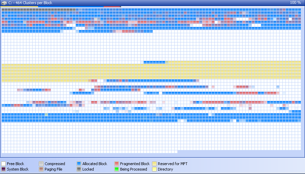This screenshot has height=174, width=305.
Task: Click the 'C: - 464 Clusters per Block' title
Action: [30, 3]
